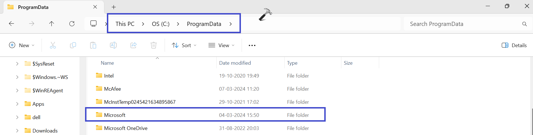The image size is (533, 135).
Task: Open the See more ellipsis menu
Action: click(x=252, y=45)
